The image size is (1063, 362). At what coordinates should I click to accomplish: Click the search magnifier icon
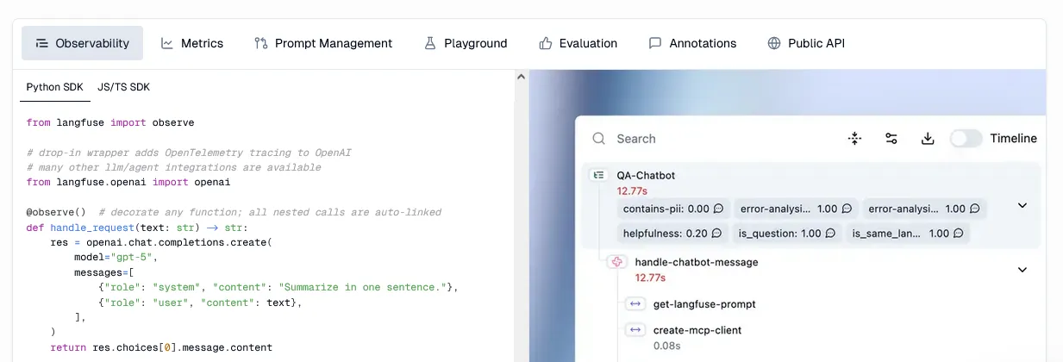598,139
